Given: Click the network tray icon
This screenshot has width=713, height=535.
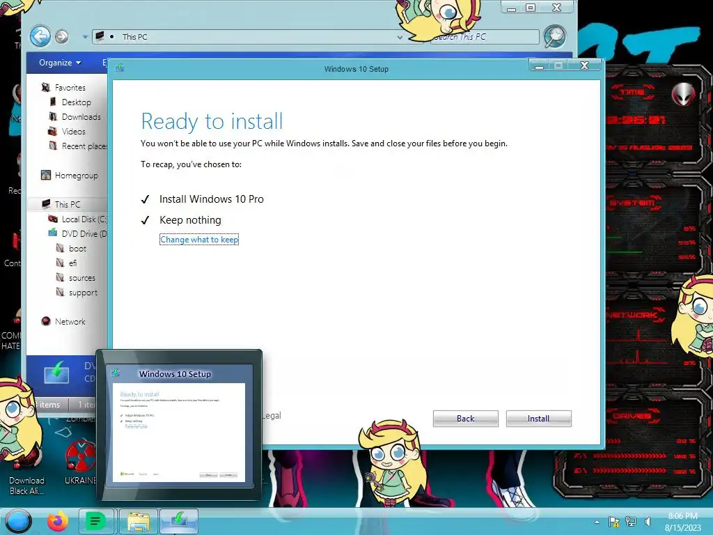Looking at the screenshot, I should [x=631, y=522].
